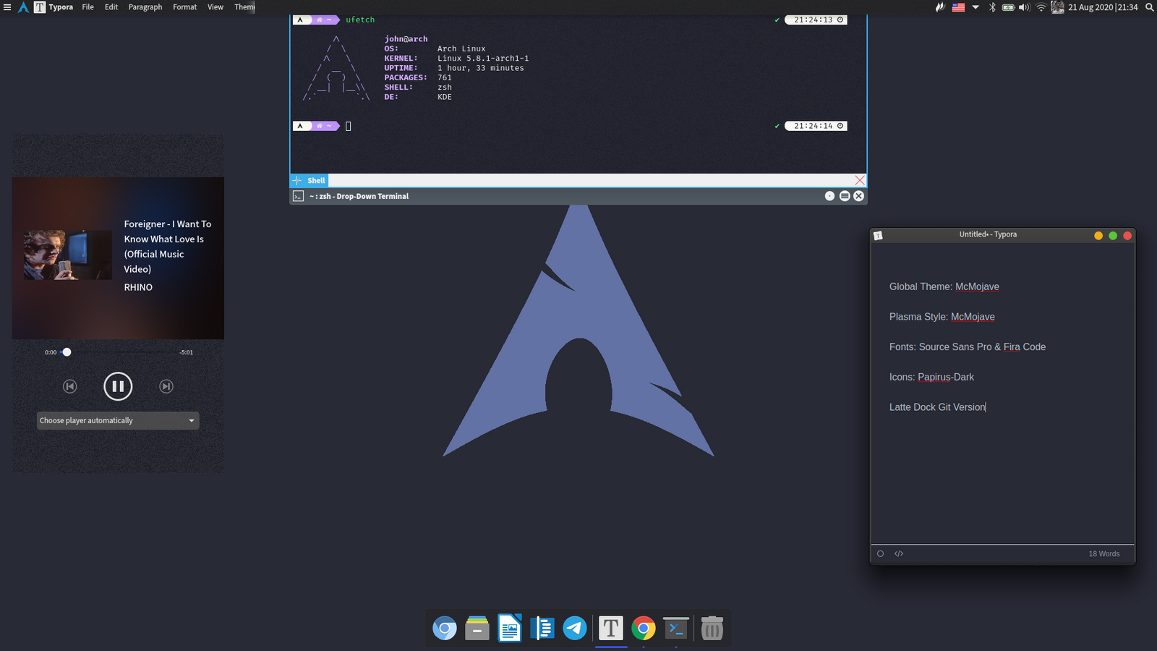Image resolution: width=1157 pixels, height=651 pixels.
Task: Launch LibreOffice Writer from the dock
Action: click(510, 629)
